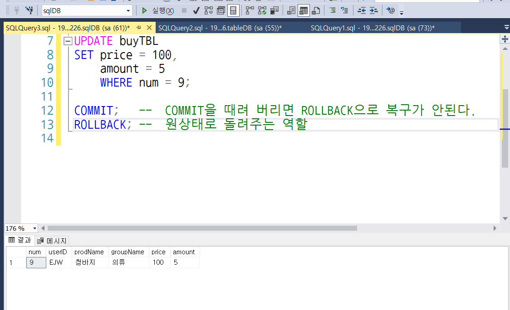Click the UPDATE keyword on line 7
510x310 pixels.
[x=93, y=41]
